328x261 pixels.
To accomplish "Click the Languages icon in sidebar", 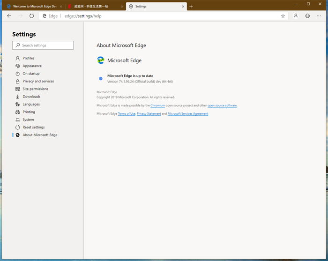I will click(x=18, y=104).
